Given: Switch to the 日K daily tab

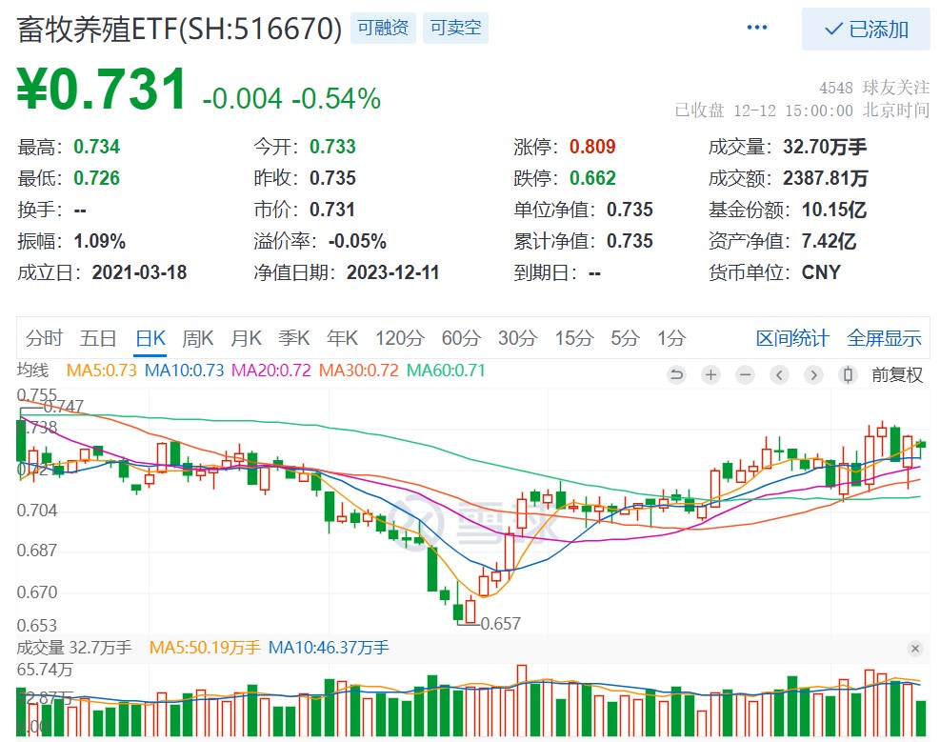Looking at the screenshot, I should (x=150, y=338).
